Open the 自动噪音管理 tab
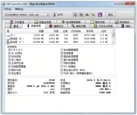Image resolution: width=137 pixels, height=115 pixels. pos(71,22)
